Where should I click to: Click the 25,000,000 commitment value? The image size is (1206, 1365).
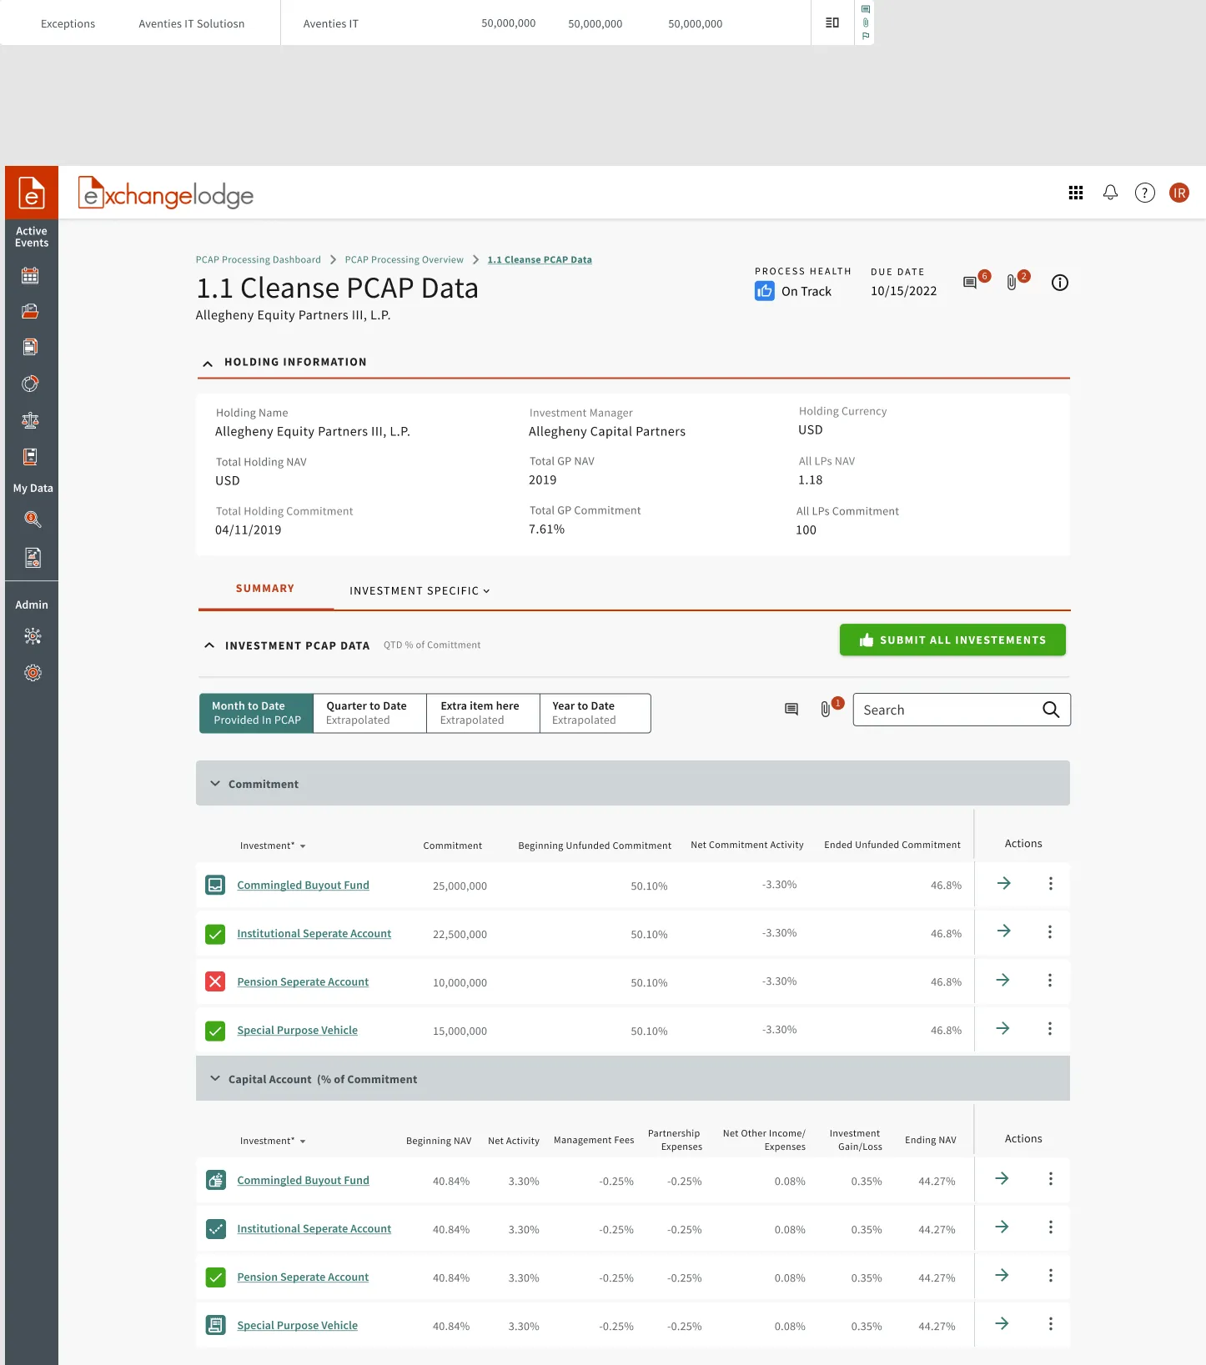(x=460, y=886)
